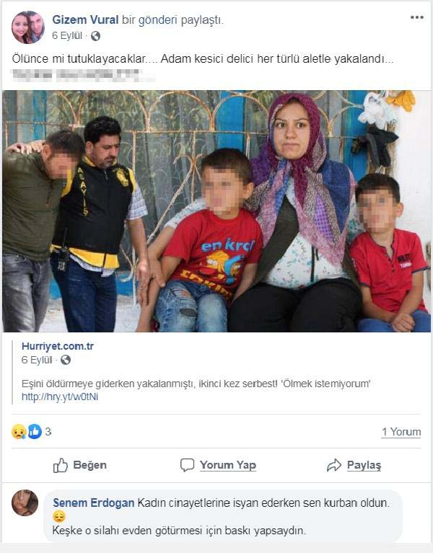Viewport: 433px width, 553px height.
Task: Open the 6 Eylül timestamp under Gizem Vural
Action: pos(67,35)
